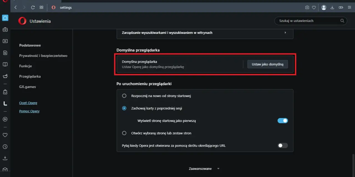Open the GX.games settings category
The height and width of the screenshot is (177, 355).
(27, 87)
